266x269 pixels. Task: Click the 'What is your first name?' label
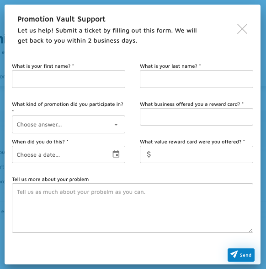click(43, 66)
